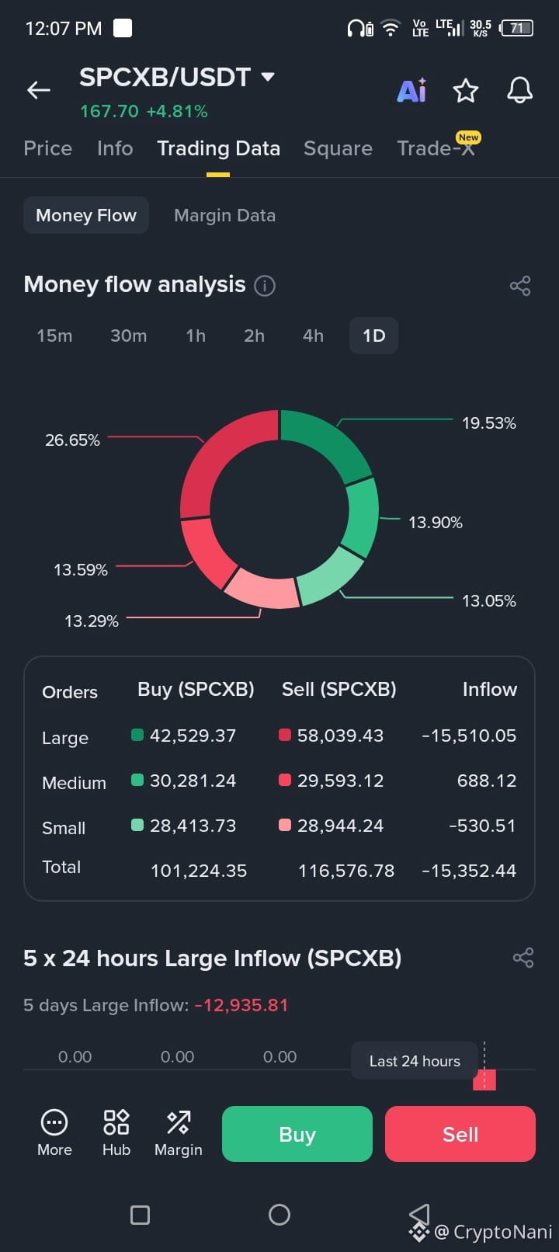Select the 15m timeframe
The width and height of the screenshot is (559, 1252).
click(54, 336)
